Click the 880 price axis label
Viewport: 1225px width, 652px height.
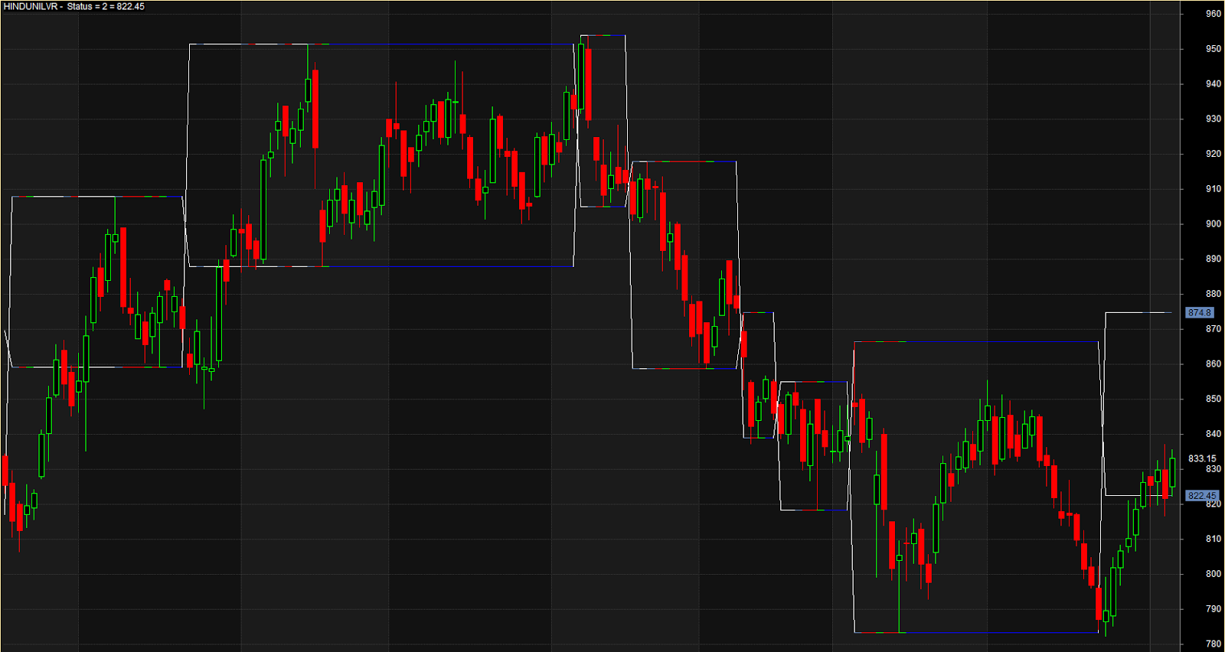pos(1214,294)
